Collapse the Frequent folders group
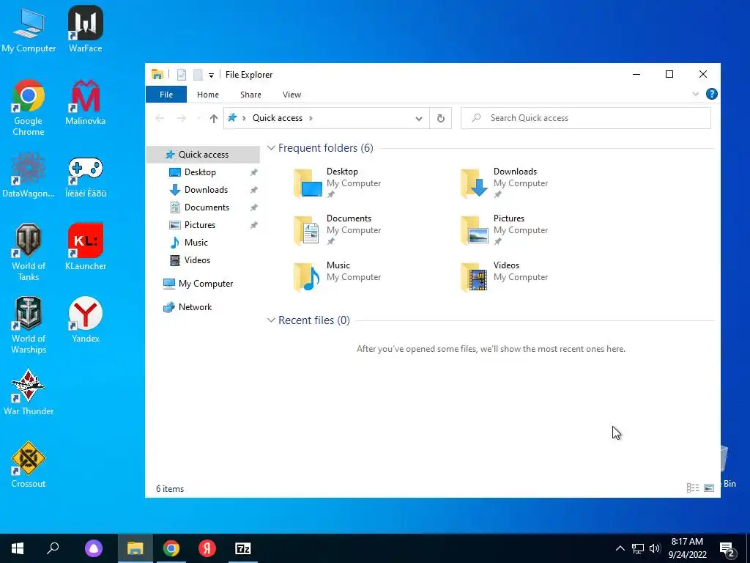The height and width of the screenshot is (563, 750). click(x=271, y=148)
